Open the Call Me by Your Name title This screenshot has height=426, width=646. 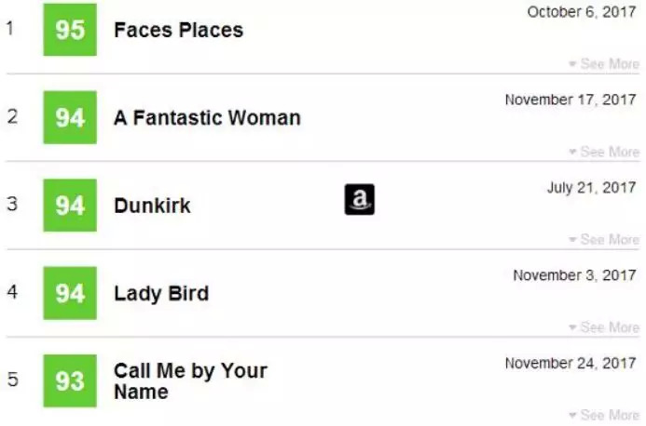pos(190,380)
